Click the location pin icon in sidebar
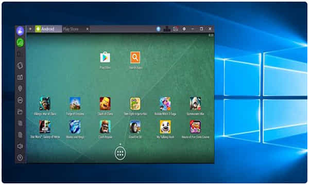309x185 pixels. 20,88
